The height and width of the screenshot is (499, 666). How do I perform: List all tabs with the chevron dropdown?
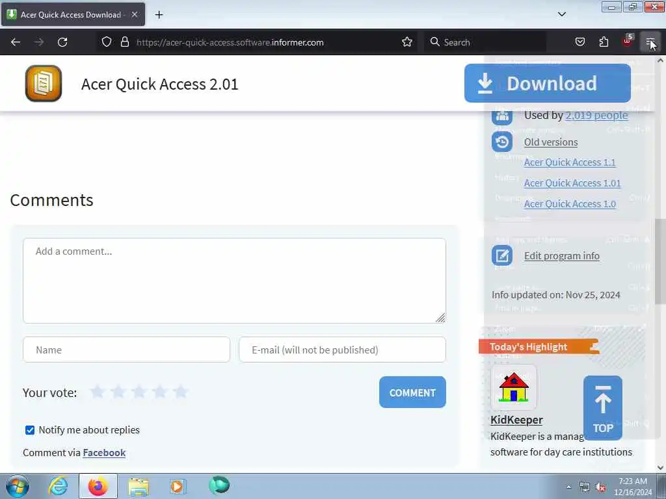(x=561, y=14)
